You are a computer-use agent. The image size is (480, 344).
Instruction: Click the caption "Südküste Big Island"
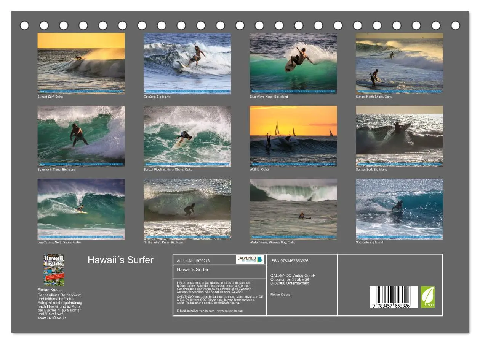[370, 242]
